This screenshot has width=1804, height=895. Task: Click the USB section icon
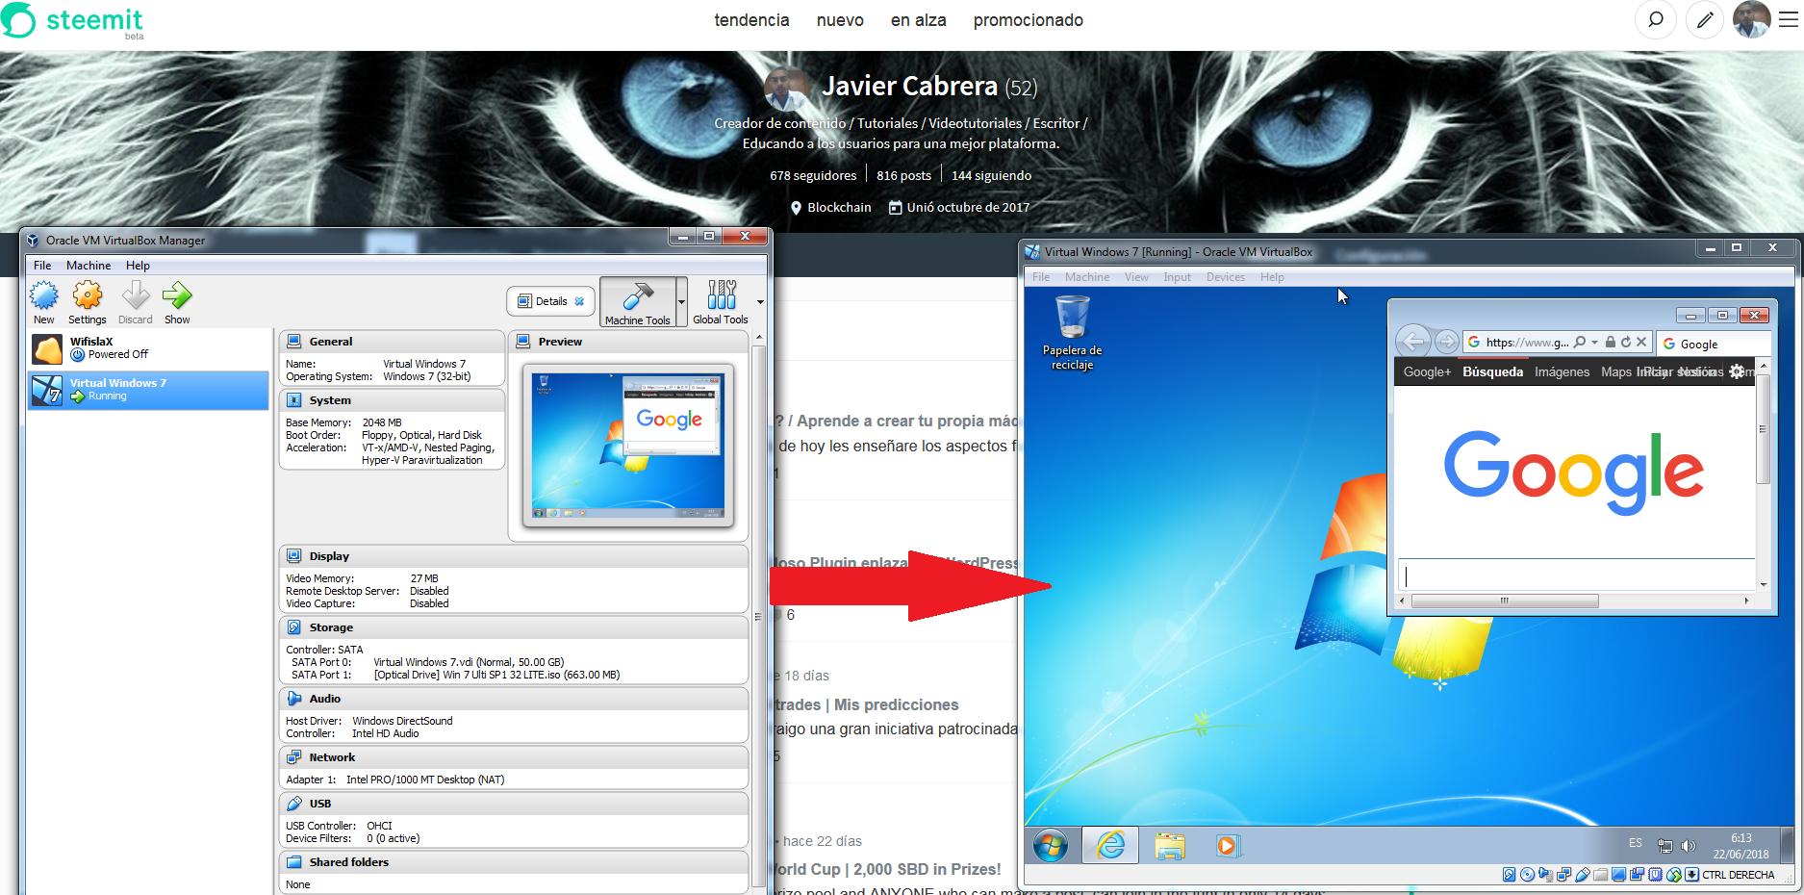tap(294, 804)
